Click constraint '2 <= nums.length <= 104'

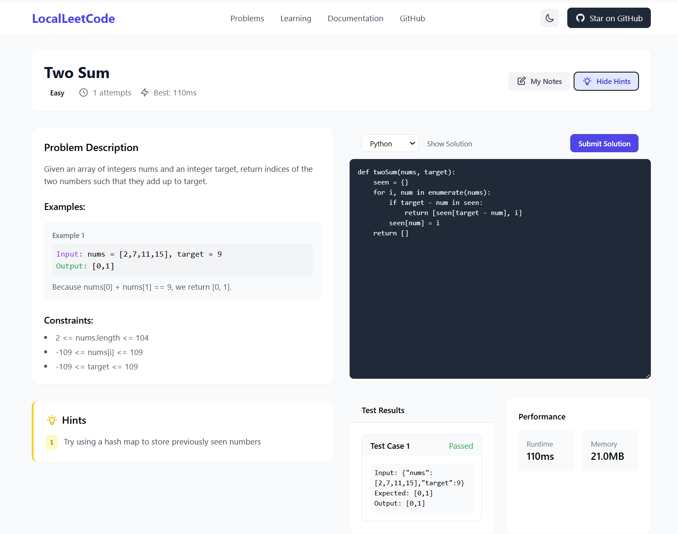click(102, 338)
